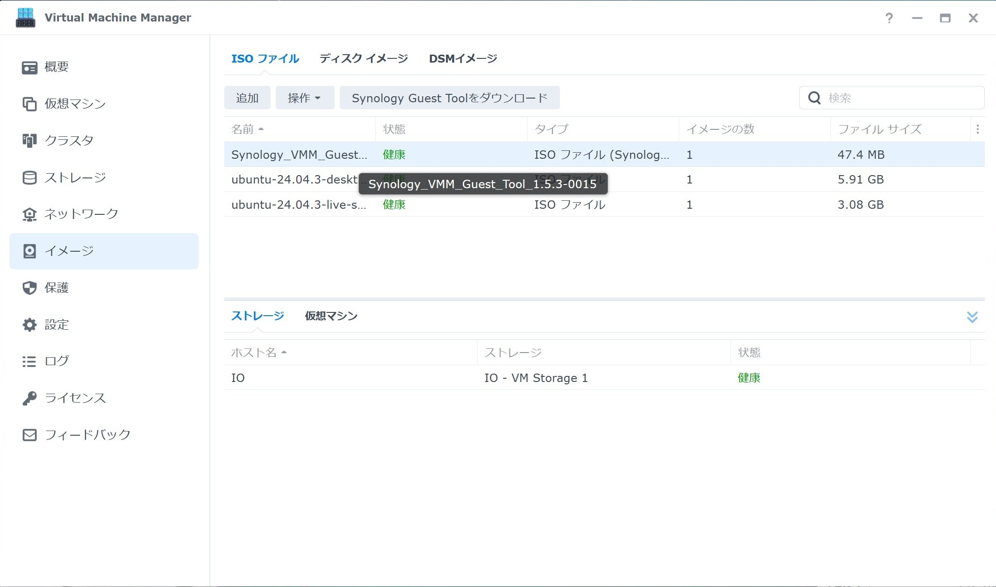Open the Protection (保護) shield icon
This screenshot has height=587, width=996.
pos(29,288)
